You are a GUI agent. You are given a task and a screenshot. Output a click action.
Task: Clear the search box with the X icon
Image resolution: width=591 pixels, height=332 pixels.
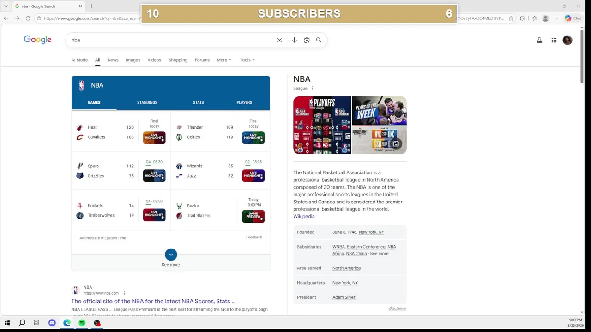[x=279, y=40]
